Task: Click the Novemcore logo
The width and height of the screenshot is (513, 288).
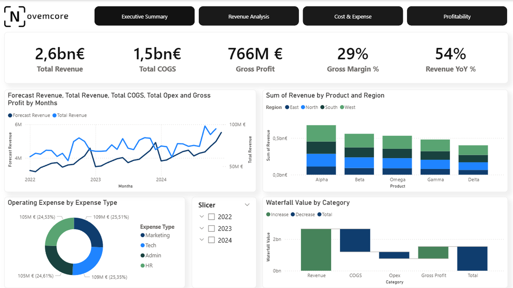Action: coord(36,17)
